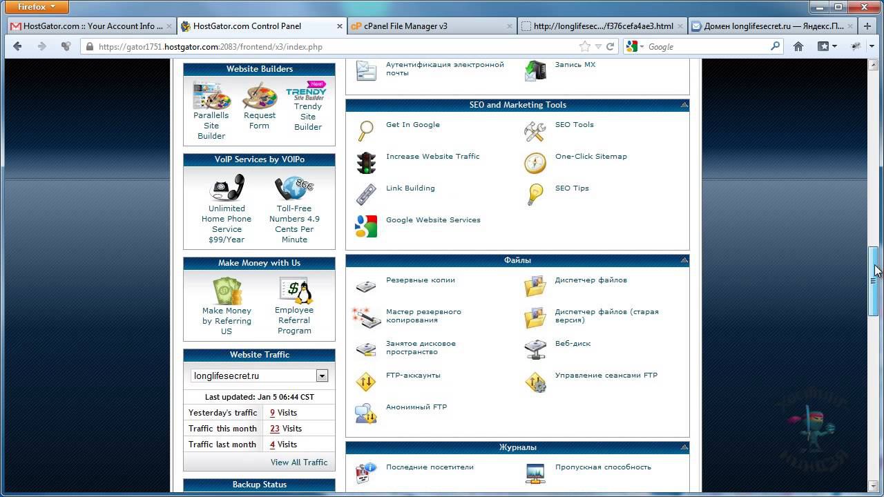Click the Employee Referral Program penguin icon
884x497 pixels.
295,291
